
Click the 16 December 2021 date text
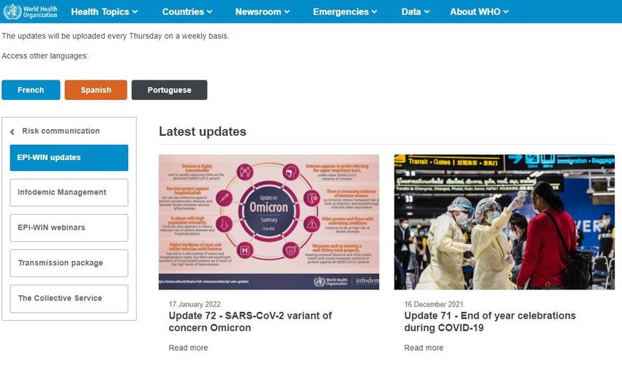point(434,304)
